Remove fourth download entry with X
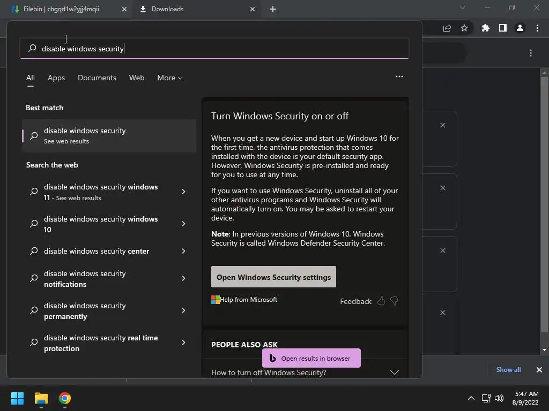This screenshot has height=411, width=549. [x=442, y=313]
